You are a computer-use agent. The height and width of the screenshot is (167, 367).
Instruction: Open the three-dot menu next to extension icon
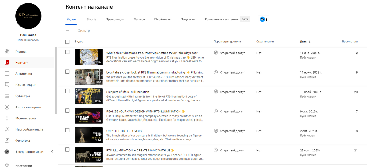point(267,19)
